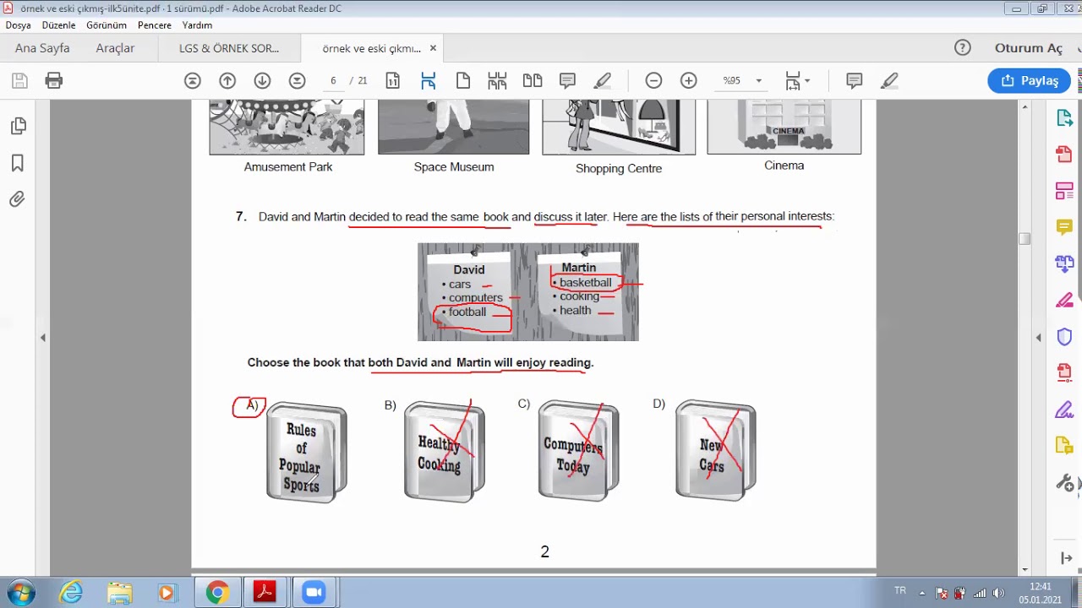Click scrollbar down arrow
This screenshot has height=608, width=1082.
click(x=1025, y=570)
